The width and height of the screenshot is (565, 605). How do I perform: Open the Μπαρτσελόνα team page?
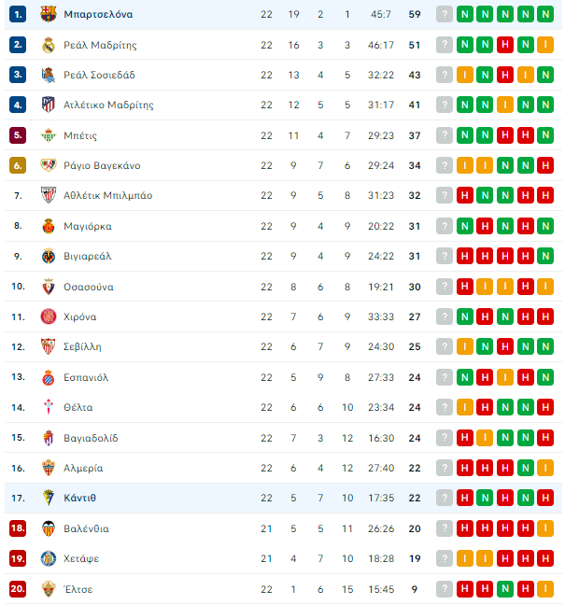pyautogui.click(x=98, y=14)
